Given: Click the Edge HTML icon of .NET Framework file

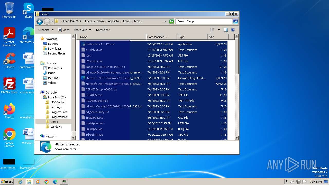Looking at the screenshot, I should coord(83,78).
